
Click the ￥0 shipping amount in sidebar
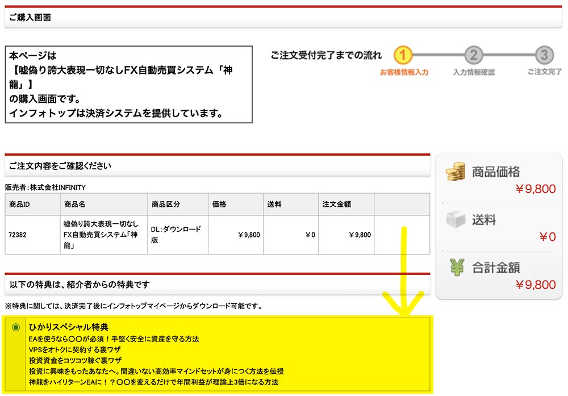click(x=548, y=237)
